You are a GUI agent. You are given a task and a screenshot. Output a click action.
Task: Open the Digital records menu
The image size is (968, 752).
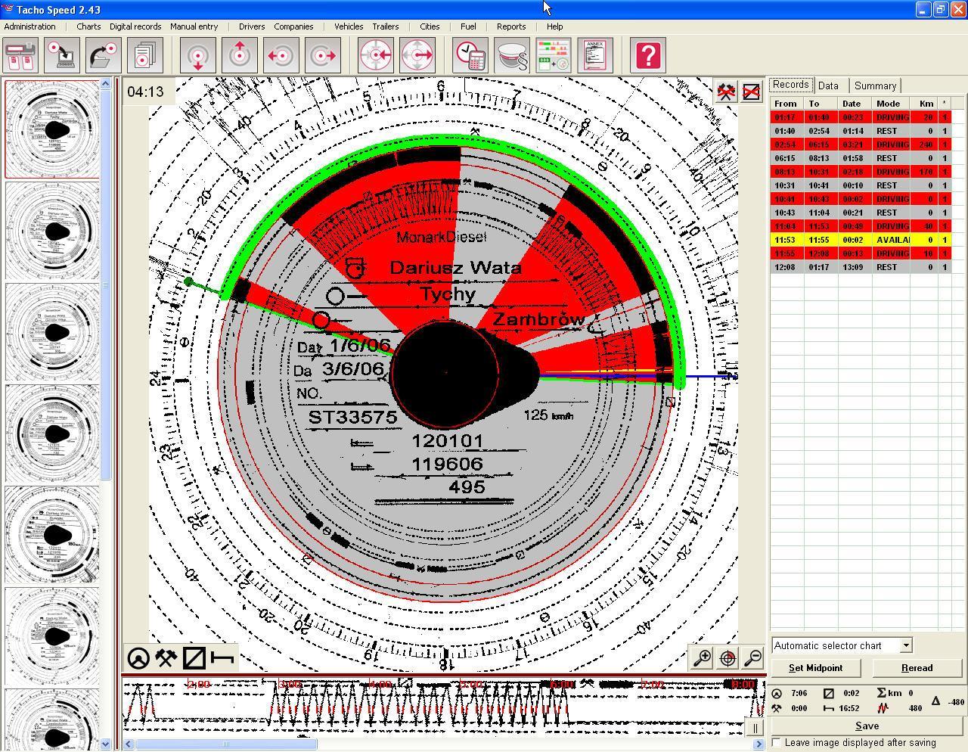coord(135,26)
